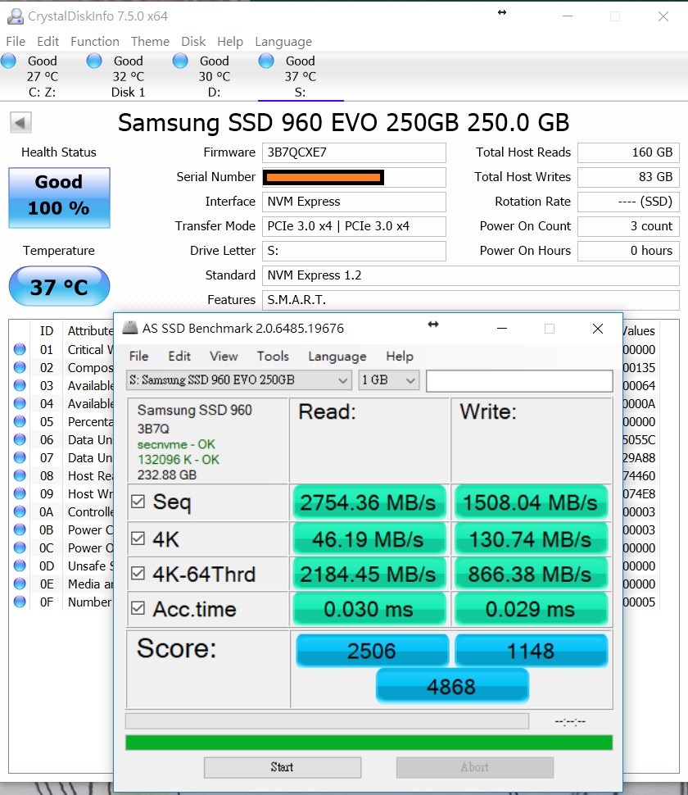Click status orb for attribute 0C row
This screenshot has width=688, height=795.
point(20,547)
